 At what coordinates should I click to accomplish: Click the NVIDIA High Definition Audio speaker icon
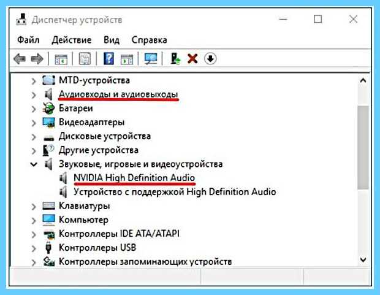click(64, 178)
